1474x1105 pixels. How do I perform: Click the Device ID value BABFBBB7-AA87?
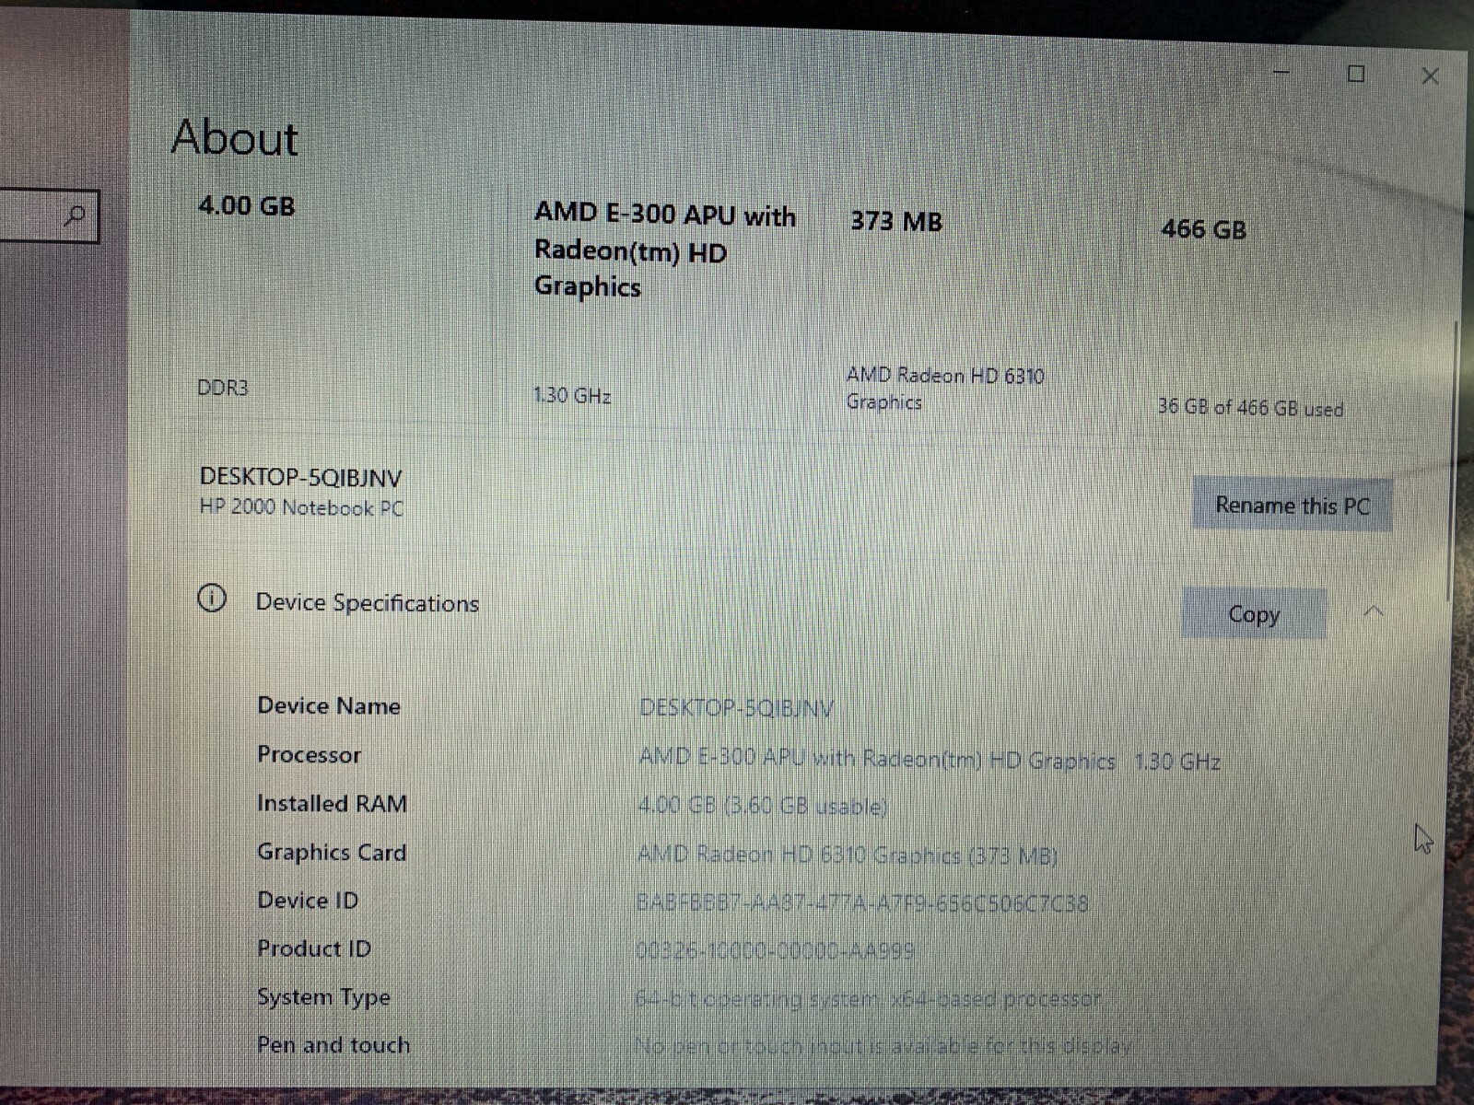click(862, 902)
